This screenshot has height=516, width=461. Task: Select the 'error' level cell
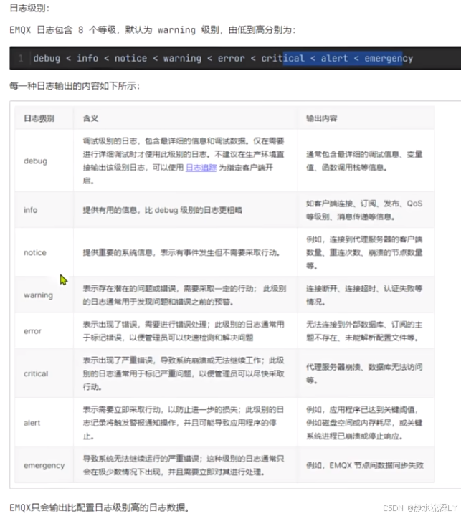pos(44,331)
